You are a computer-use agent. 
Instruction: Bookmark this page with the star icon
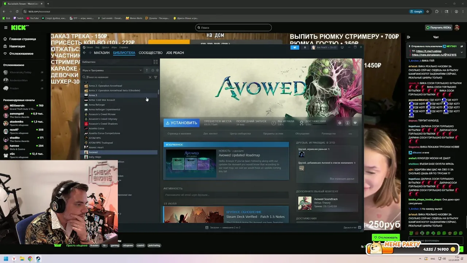428,11
